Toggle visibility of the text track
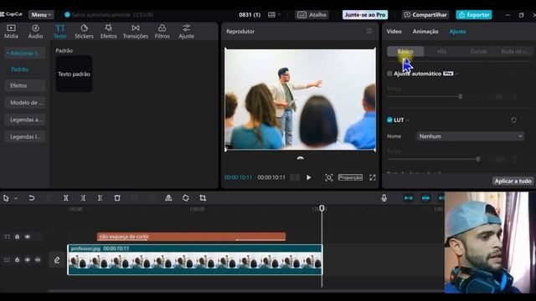The width and height of the screenshot is (536, 301). coord(28,237)
